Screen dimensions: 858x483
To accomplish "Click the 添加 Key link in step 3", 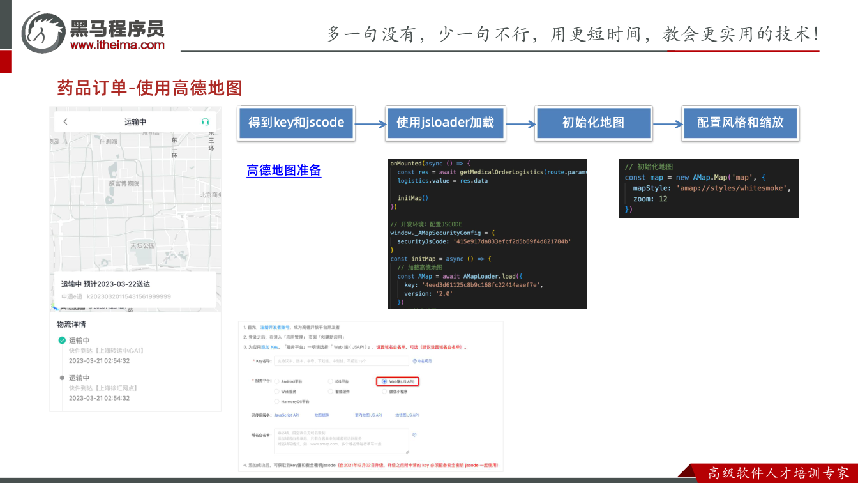I will 269,347.
